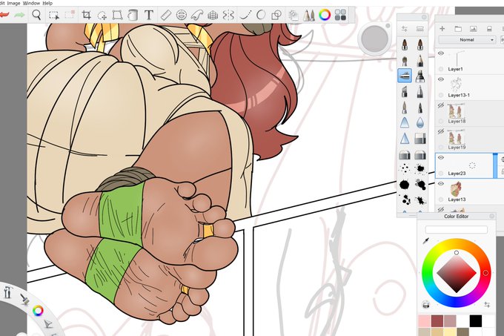Click the Color Editor current color bar
This screenshot has width=504, height=336.
pyautogui.click(x=456, y=230)
